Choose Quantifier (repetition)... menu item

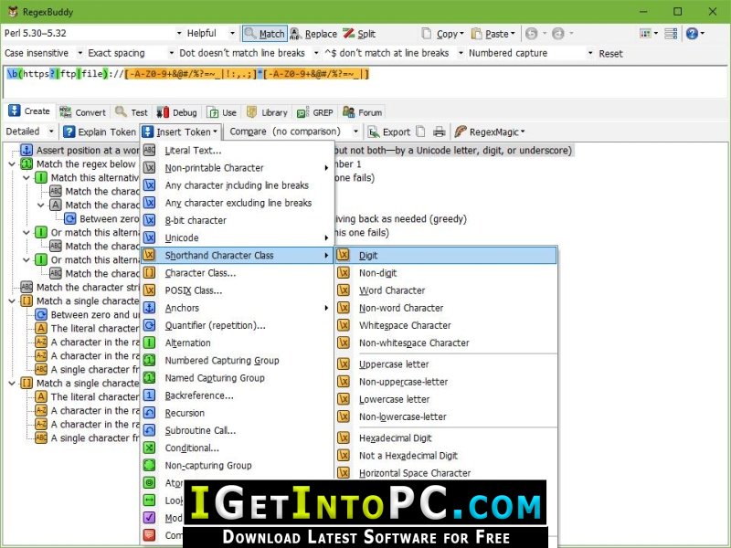coord(238,325)
